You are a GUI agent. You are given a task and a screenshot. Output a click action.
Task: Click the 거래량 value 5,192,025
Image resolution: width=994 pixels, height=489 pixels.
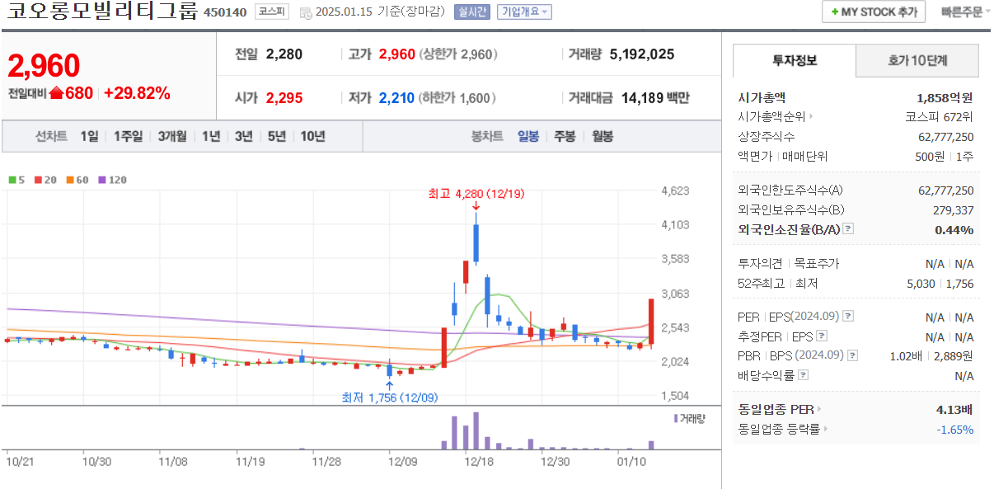[642, 54]
